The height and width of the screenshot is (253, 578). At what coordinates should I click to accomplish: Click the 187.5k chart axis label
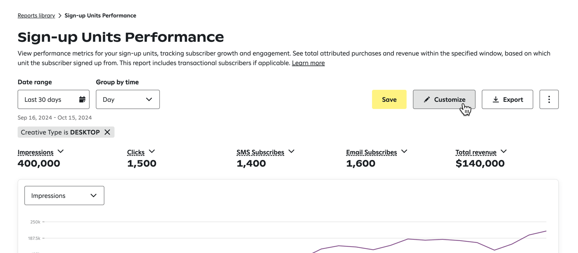click(x=34, y=238)
